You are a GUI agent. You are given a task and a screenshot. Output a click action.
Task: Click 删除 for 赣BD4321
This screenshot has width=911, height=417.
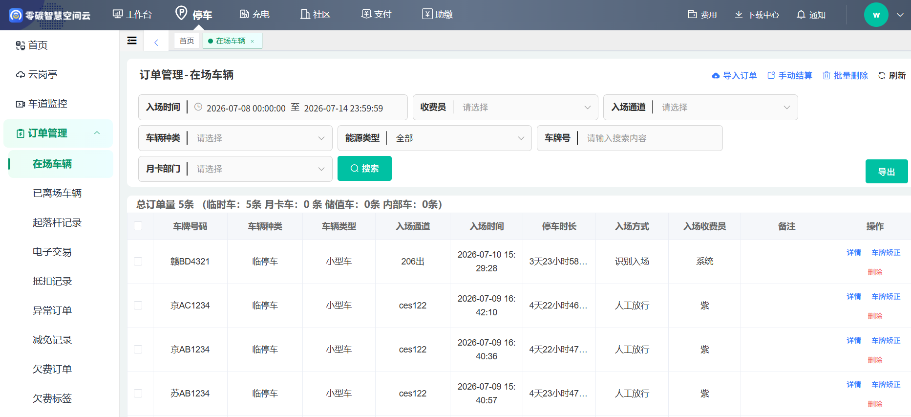[875, 272]
